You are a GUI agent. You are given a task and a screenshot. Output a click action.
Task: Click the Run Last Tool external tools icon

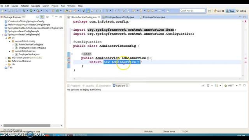point(38,11)
